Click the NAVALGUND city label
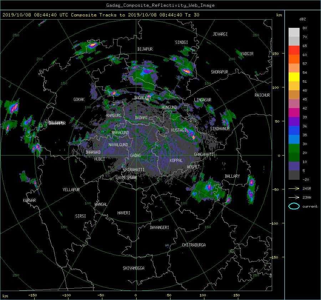Viewport: 321px width, 300px height. point(118,145)
